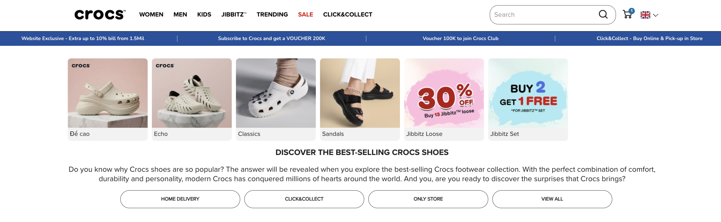Click the Crocs logo
The image size is (721, 222).
100,15
